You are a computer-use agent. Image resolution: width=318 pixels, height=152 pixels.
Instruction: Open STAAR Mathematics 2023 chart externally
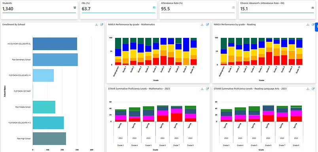(208, 89)
